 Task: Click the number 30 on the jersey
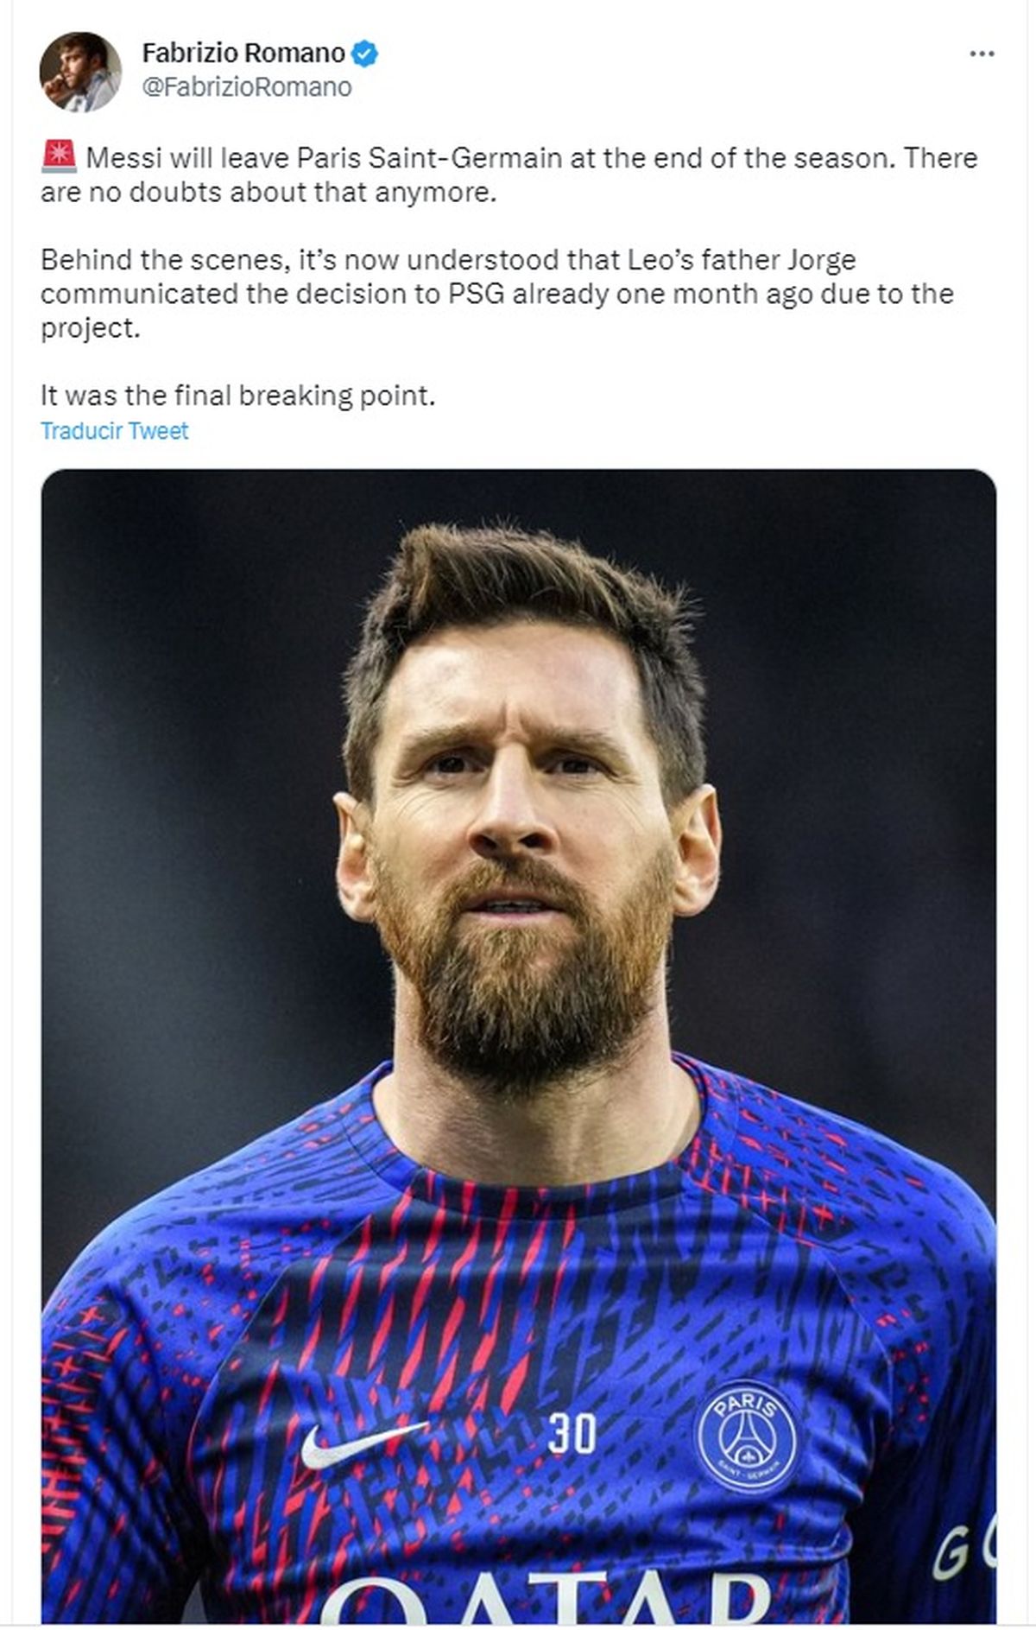tap(572, 1433)
